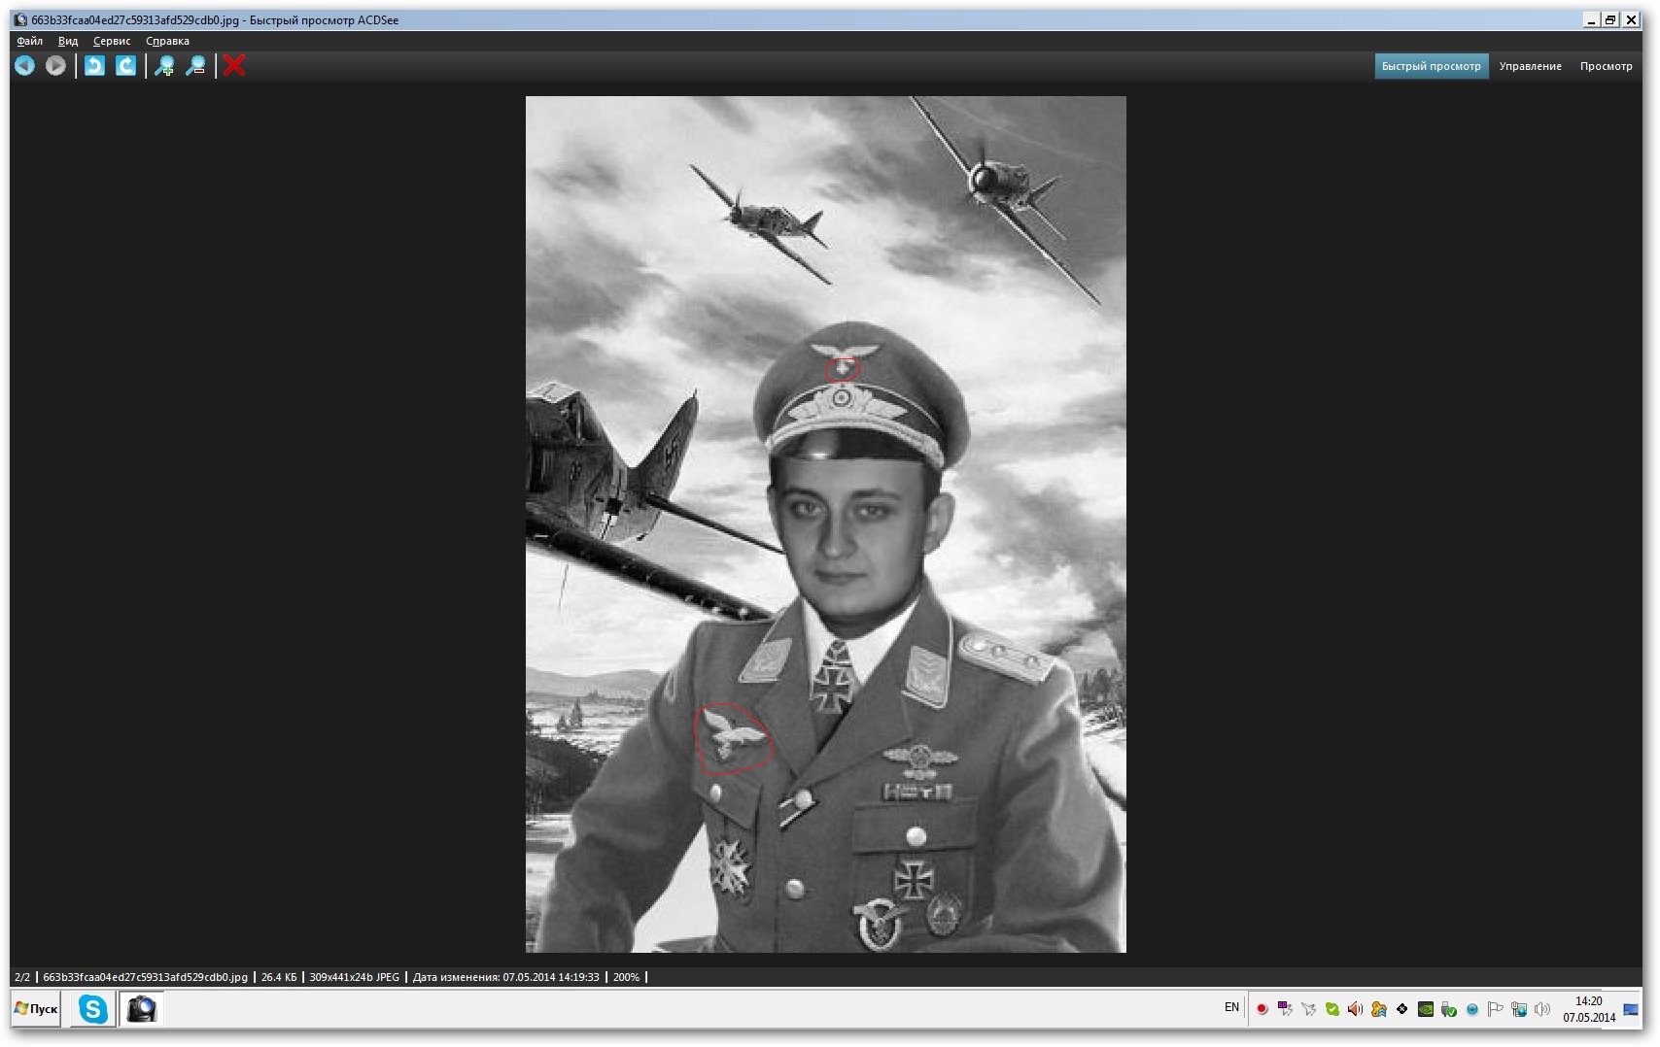Click the red speaker tray icon
The image size is (1660, 1047).
coord(1355,1009)
